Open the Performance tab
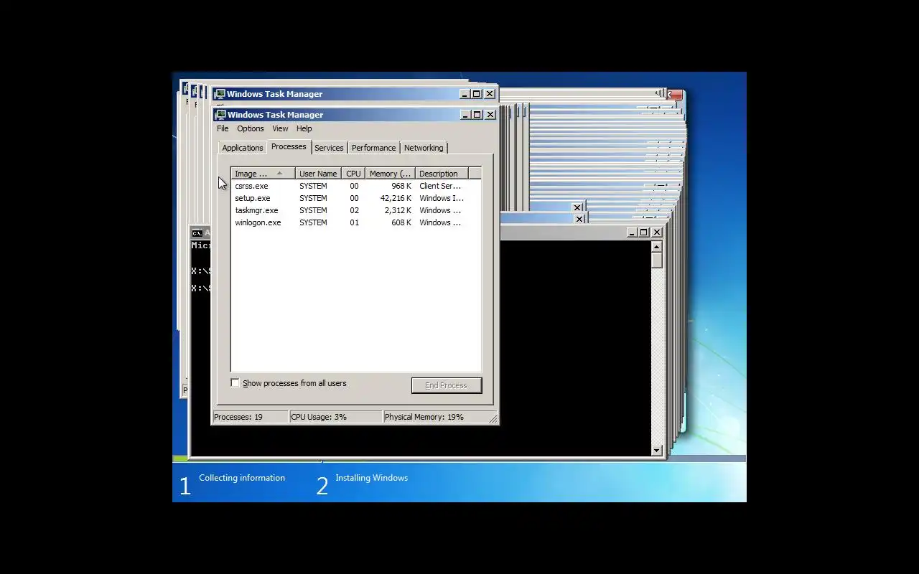The width and height of the screenshot is (919, 574). pos(373,148)
